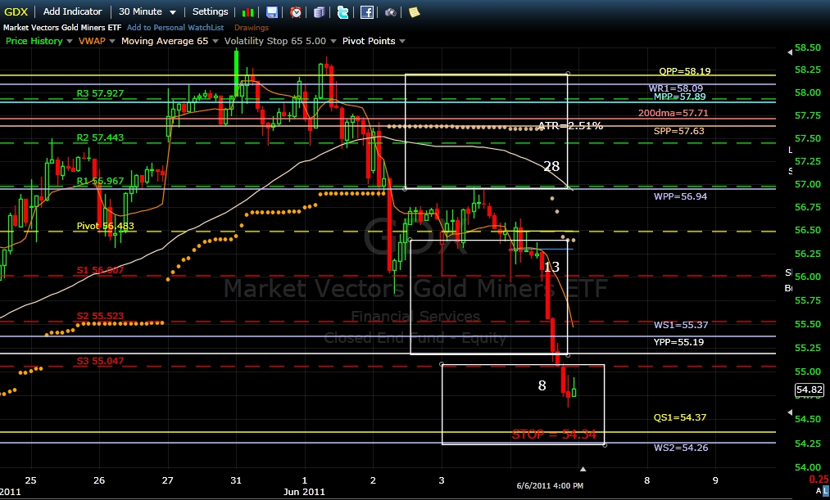Viewport: 830px width, 500px height.
Task: Click the R2 57.443 pivot label
Action: (100, 137)
